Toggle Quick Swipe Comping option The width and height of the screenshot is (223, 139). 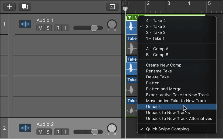[177, 129]
